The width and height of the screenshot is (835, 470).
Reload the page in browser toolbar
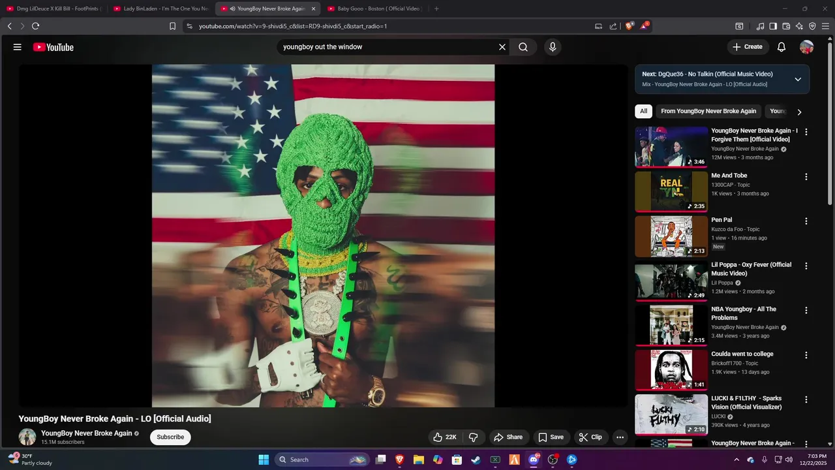click(x=35, y=26)
